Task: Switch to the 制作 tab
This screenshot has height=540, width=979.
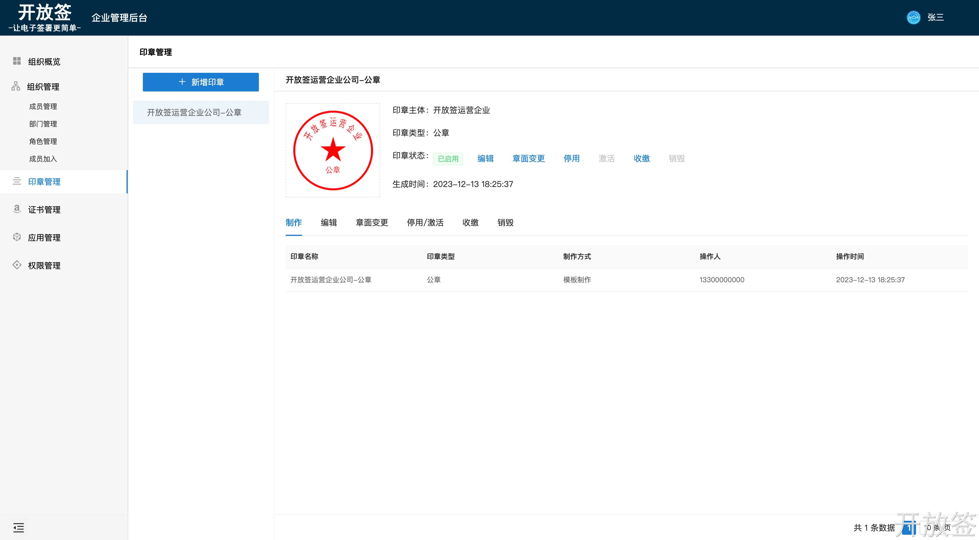Action: click(x=294, y=223)
